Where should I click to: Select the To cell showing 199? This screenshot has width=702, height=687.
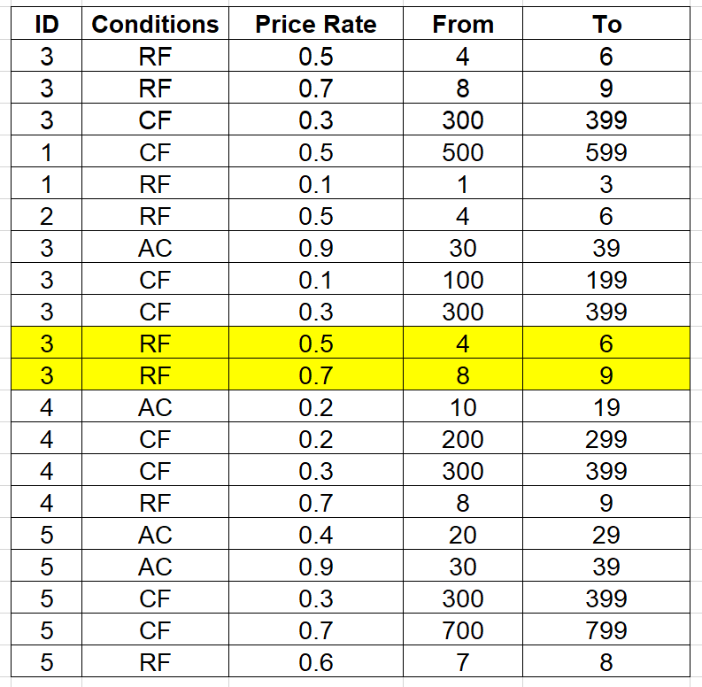tap(607, 280)
